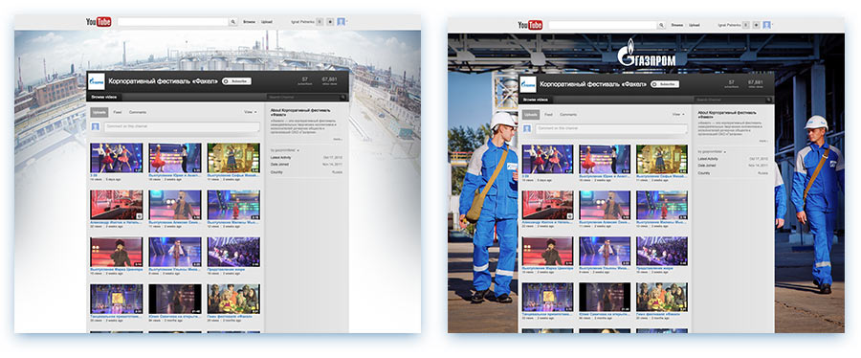Select the Feed tab on the Gazprom workers page
This screenshot has height=358, width=861.
(548, 114)
